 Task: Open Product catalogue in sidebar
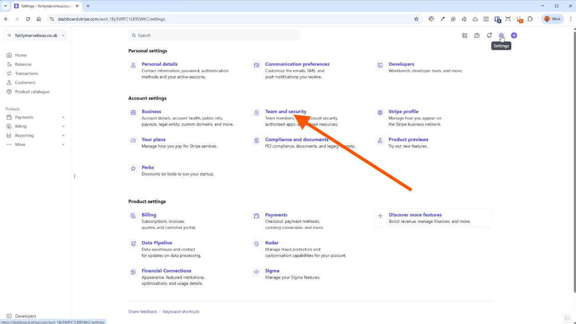click(x=32, y=92)
